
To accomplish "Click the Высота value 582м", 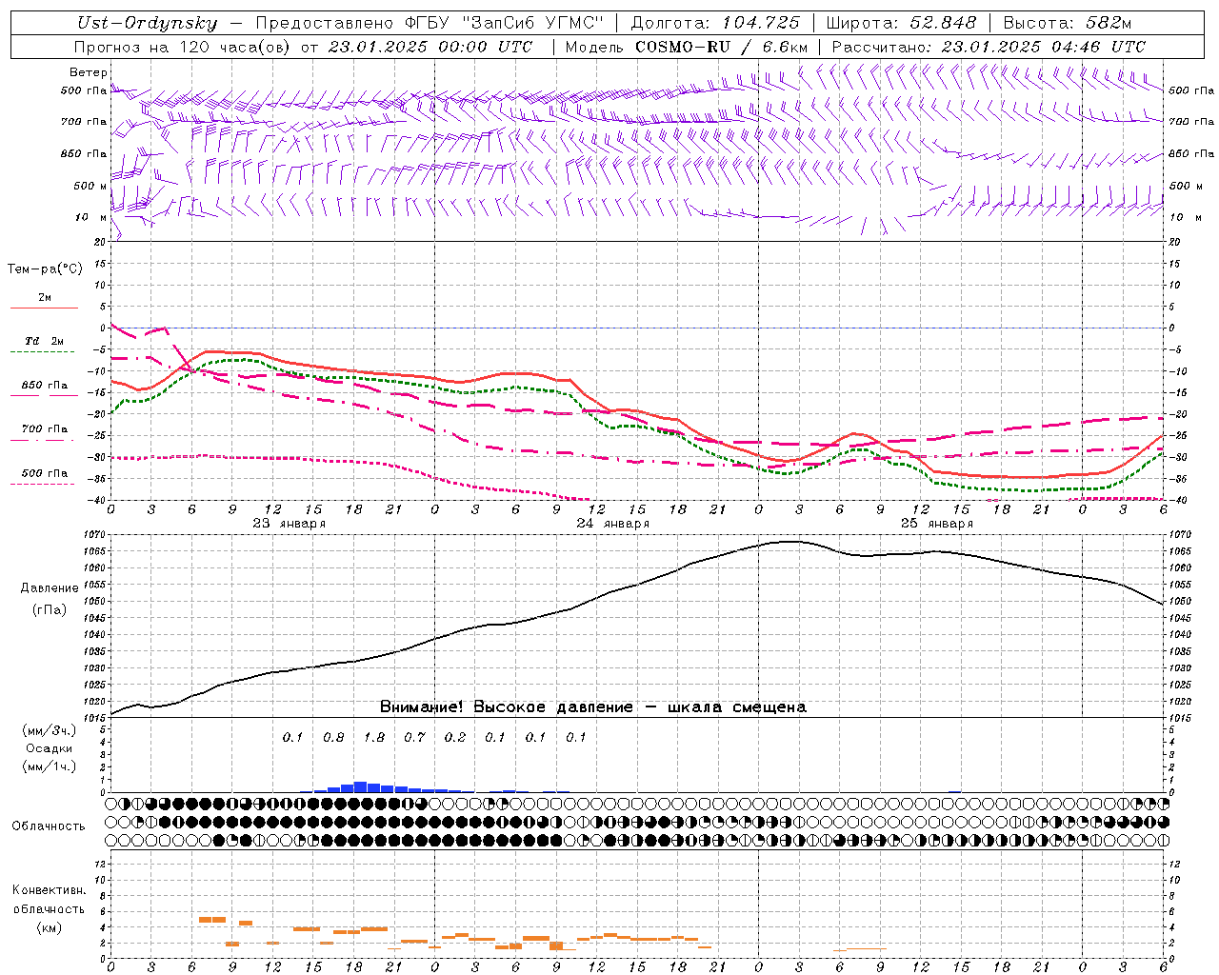I will [1108, 23].
